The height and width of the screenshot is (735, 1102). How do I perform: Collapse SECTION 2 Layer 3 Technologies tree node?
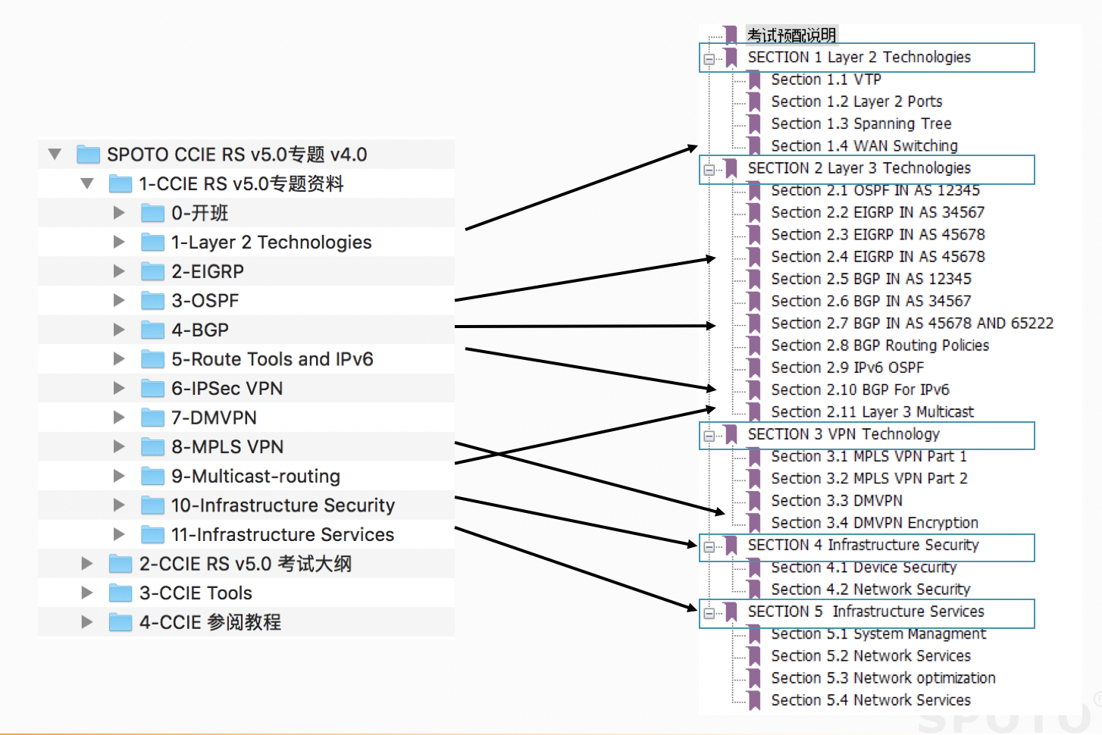tap(709, 170)
